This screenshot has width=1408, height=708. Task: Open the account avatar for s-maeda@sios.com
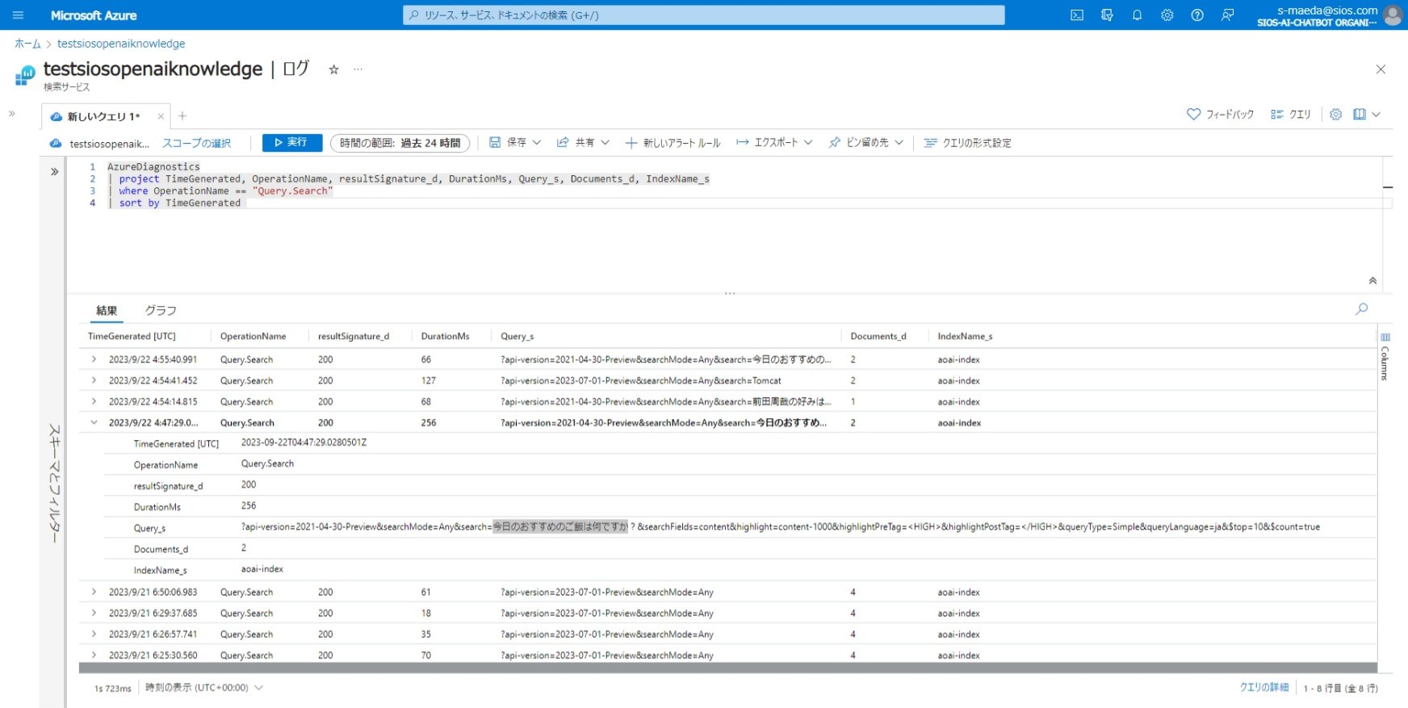(1393, 15)
